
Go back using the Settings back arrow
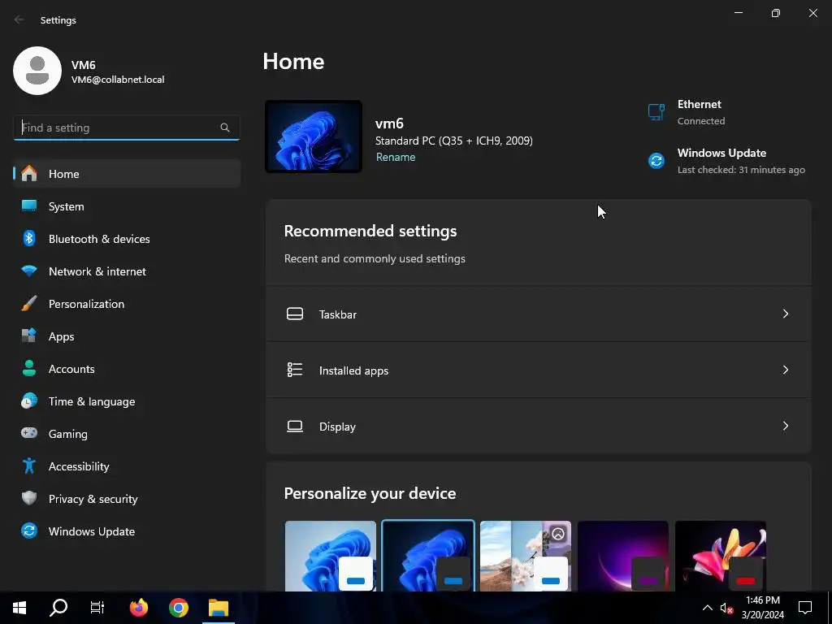[19, 19]
